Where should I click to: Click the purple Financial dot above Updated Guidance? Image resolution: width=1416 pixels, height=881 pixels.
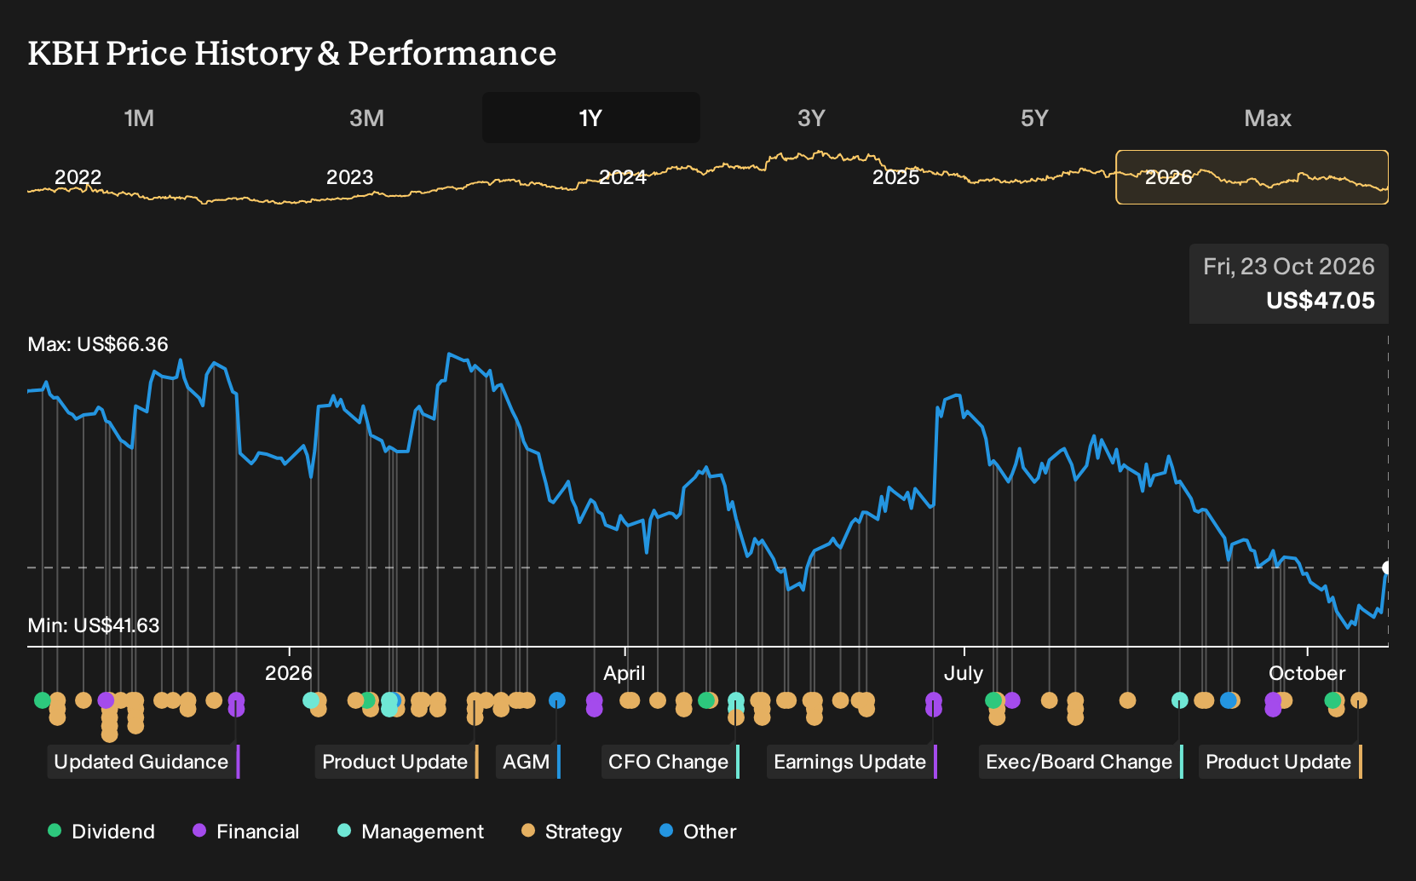236,700
